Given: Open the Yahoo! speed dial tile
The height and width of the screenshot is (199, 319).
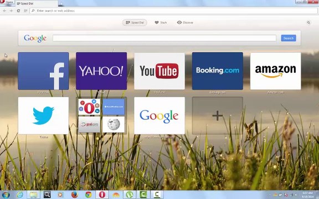Looking at the screenshot, I should [101, 71].
